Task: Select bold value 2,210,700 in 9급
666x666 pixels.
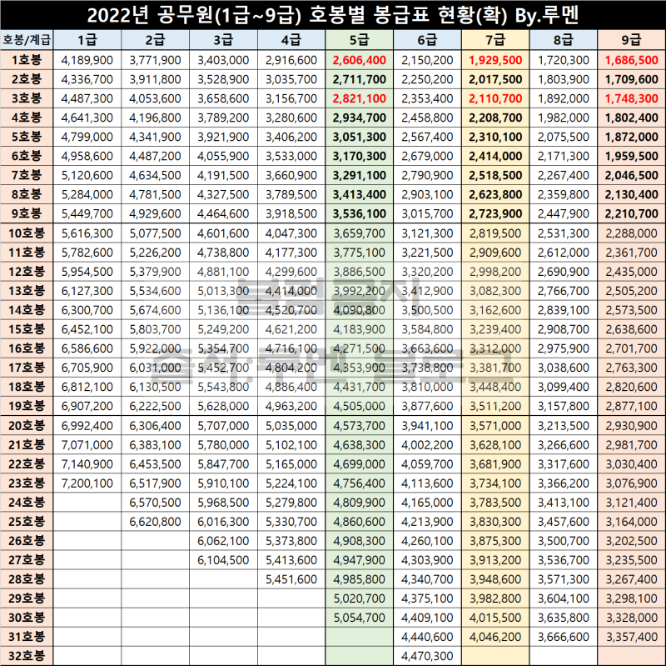Action: click(632, 213)
